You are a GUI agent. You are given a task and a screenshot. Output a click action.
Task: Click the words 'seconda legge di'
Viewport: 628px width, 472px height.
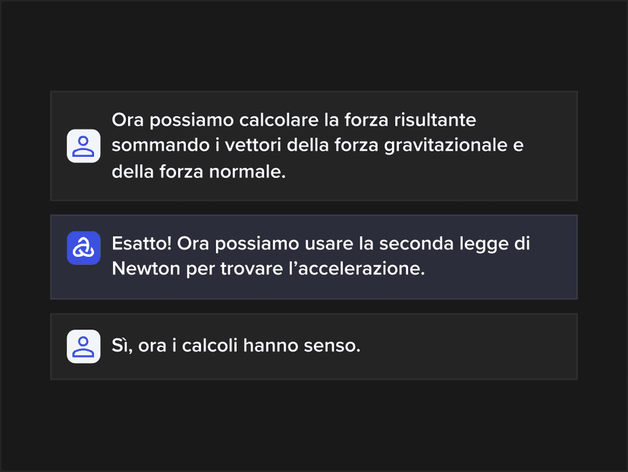tap(454, 244)
